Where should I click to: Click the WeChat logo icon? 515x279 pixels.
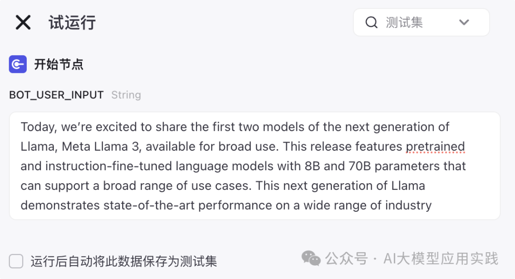pyautogui.click(x=311, y=258)
